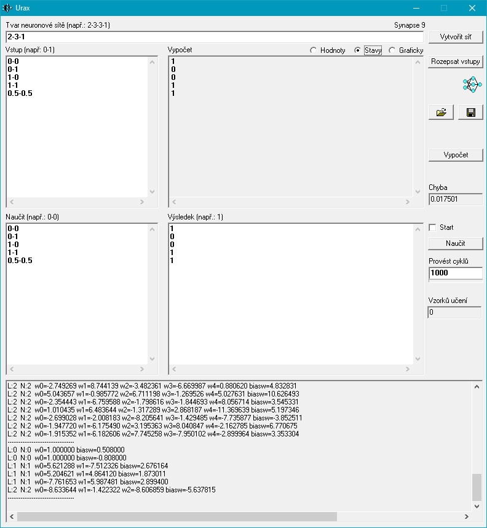The image size is (487, 528).
Task: Click the Výsledek scroll left arrow
Action: pos(174,369)
